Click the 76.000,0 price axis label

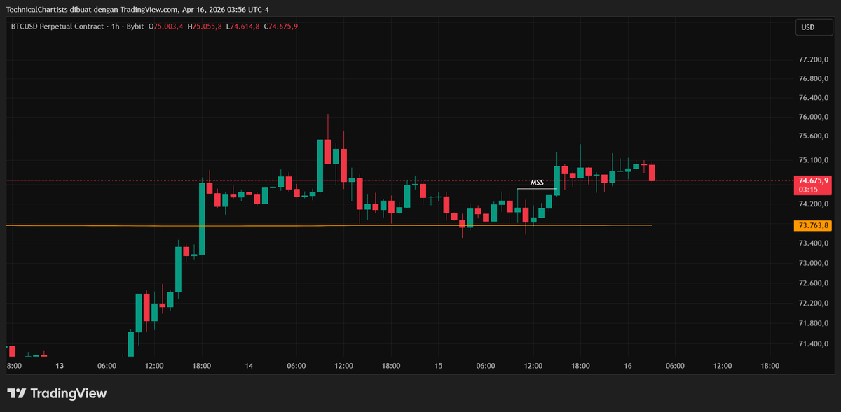(x=814, y=117)
